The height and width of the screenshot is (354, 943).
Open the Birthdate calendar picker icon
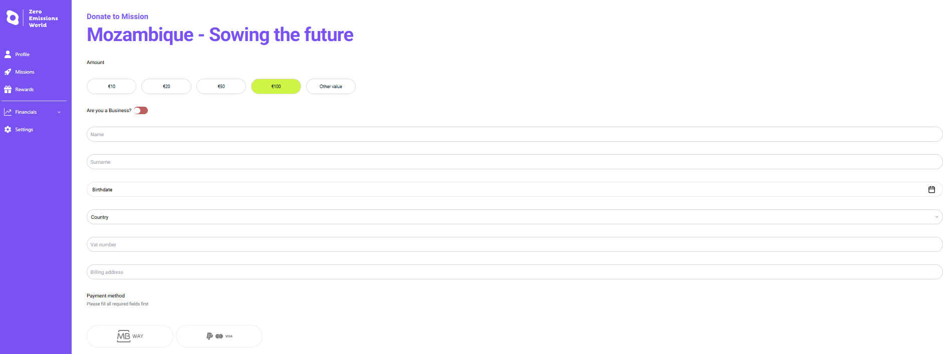(x=931, y=190)
